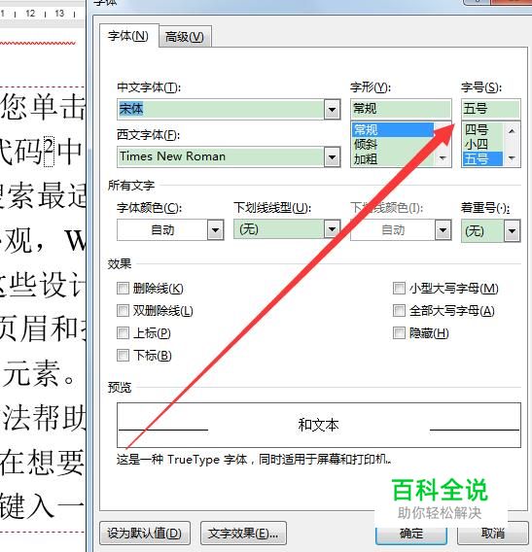The height and width of the screenshot is (552, 532).
Task: Click the 设为默认值(D) button
Action: [145, 534]
